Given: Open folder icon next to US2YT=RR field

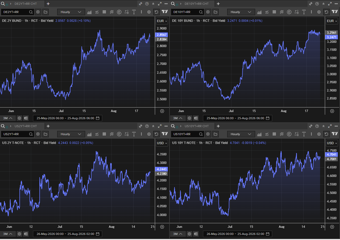Looking at the screenshot, I should pos(45,134).
